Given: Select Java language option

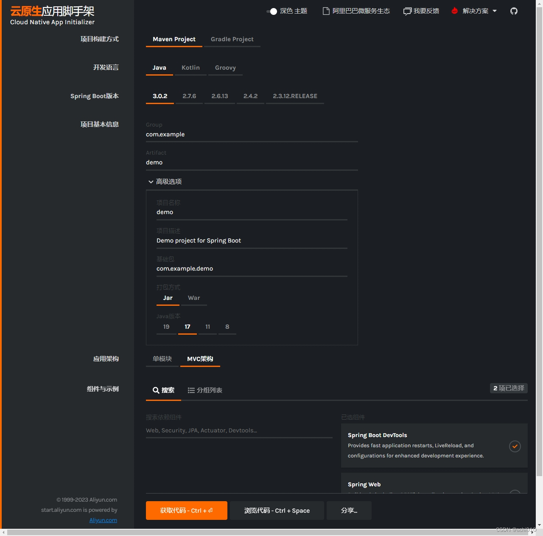Looking at the screenshot, I should click(x=160, y=68).
